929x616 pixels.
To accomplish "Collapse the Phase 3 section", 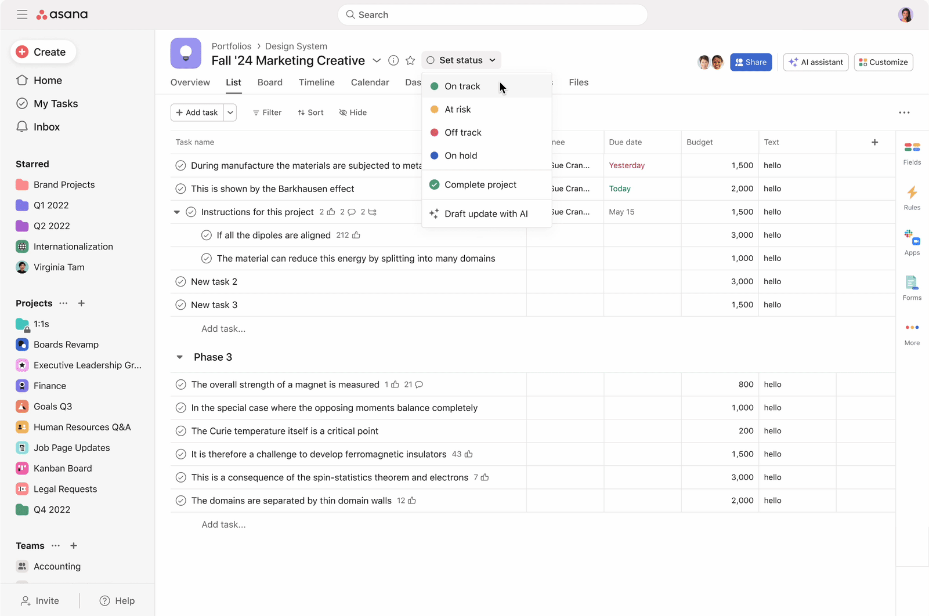I will click(x=179, y=357).
